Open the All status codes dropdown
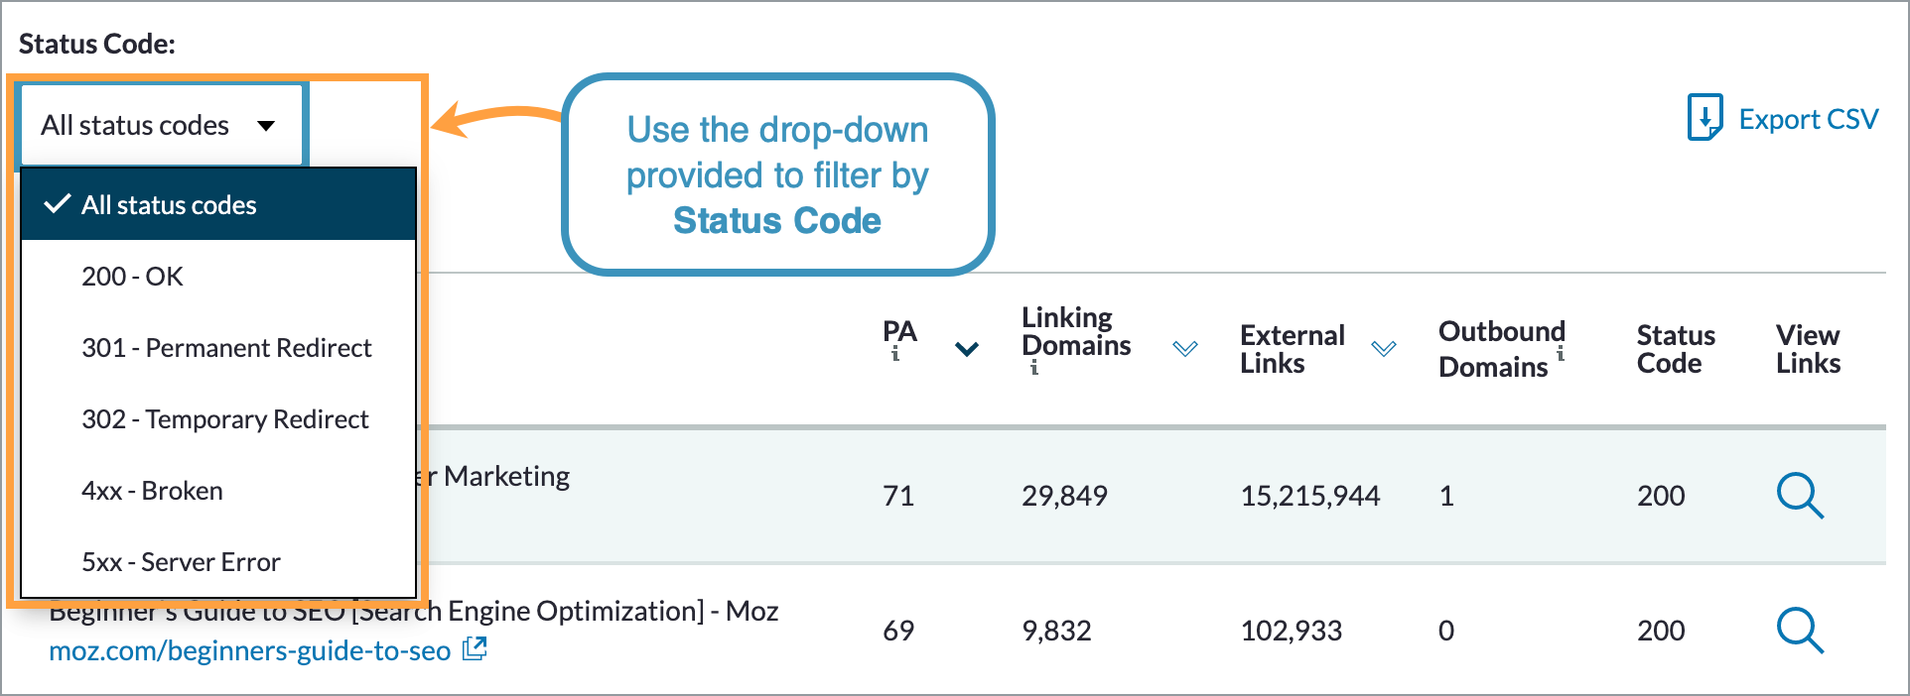Screen dimensions: 1910x696 (x=161, y=125)
